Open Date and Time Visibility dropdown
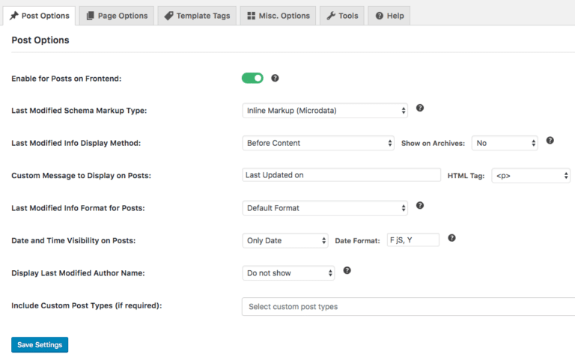This screenshot has height=357, width=575. click(285, 241)
